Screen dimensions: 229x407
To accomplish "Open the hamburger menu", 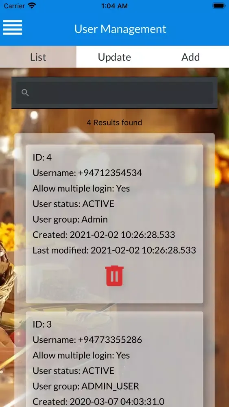I will pos(13,28).
